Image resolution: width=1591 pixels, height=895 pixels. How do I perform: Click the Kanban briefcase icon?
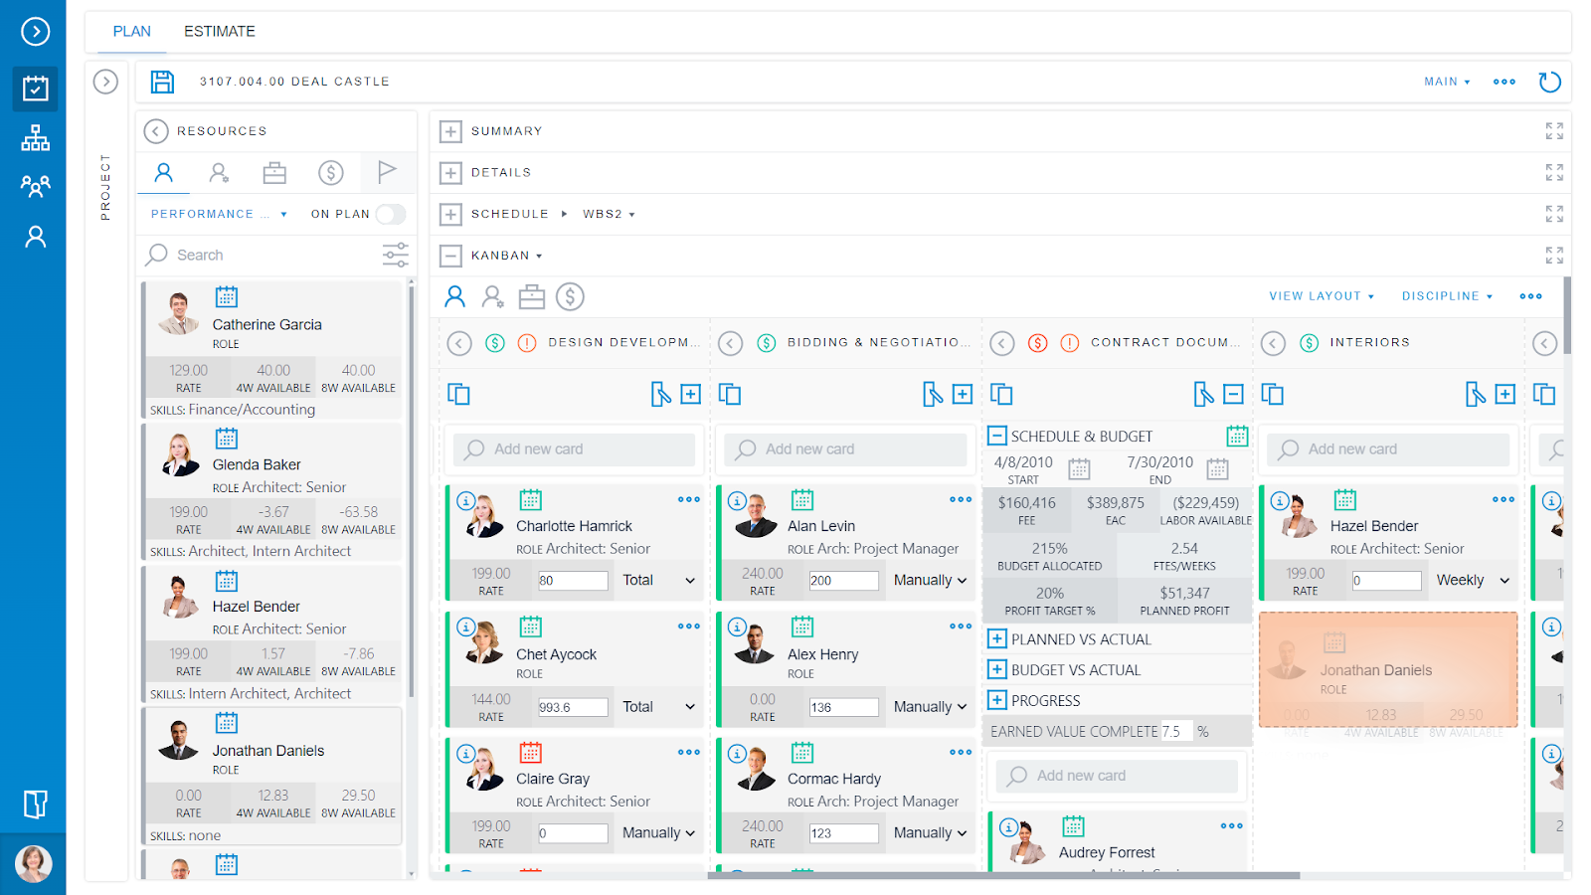[x=532, y=296]
